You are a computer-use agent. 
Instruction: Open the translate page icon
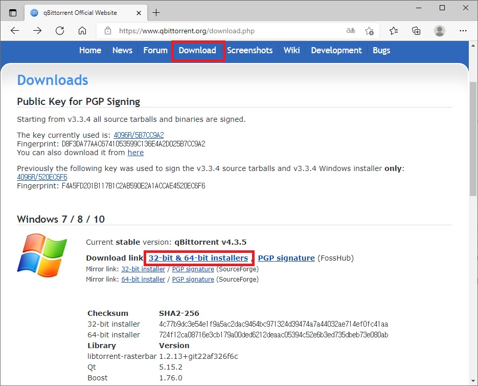click(x=351, y=31)
